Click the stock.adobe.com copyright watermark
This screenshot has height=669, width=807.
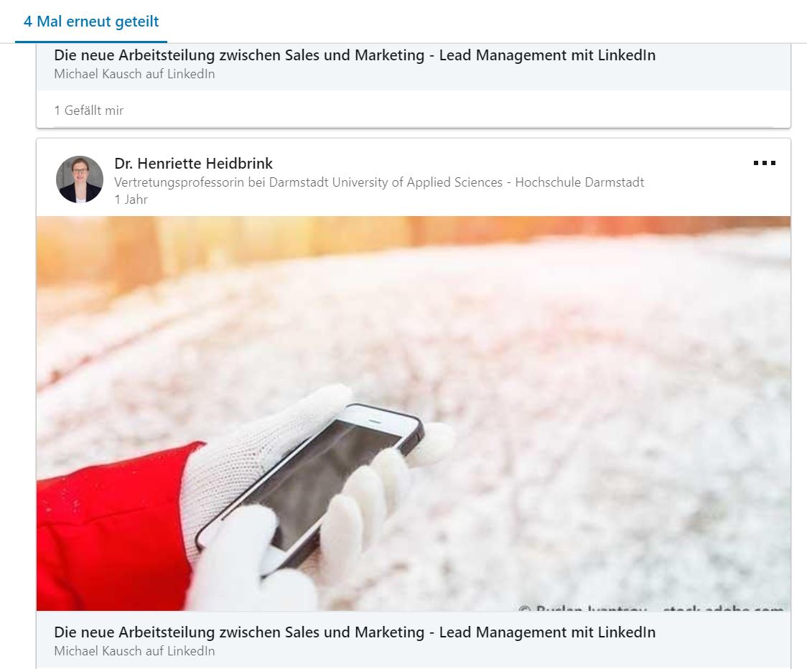click(x=651, y=608)
